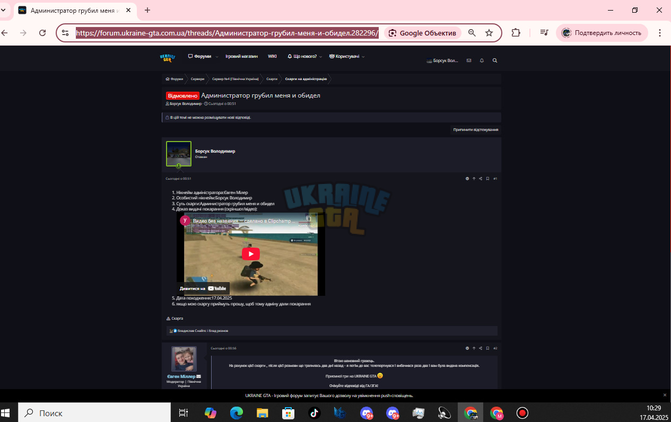Image resolution: width=671 pixels, height=422 pixels.
Task: Open TikTok from the taskbar
Action: point(314,413)
